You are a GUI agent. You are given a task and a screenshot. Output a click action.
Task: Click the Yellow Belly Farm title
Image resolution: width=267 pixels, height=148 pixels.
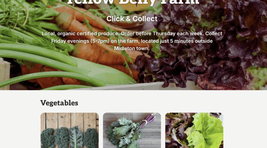133,2
